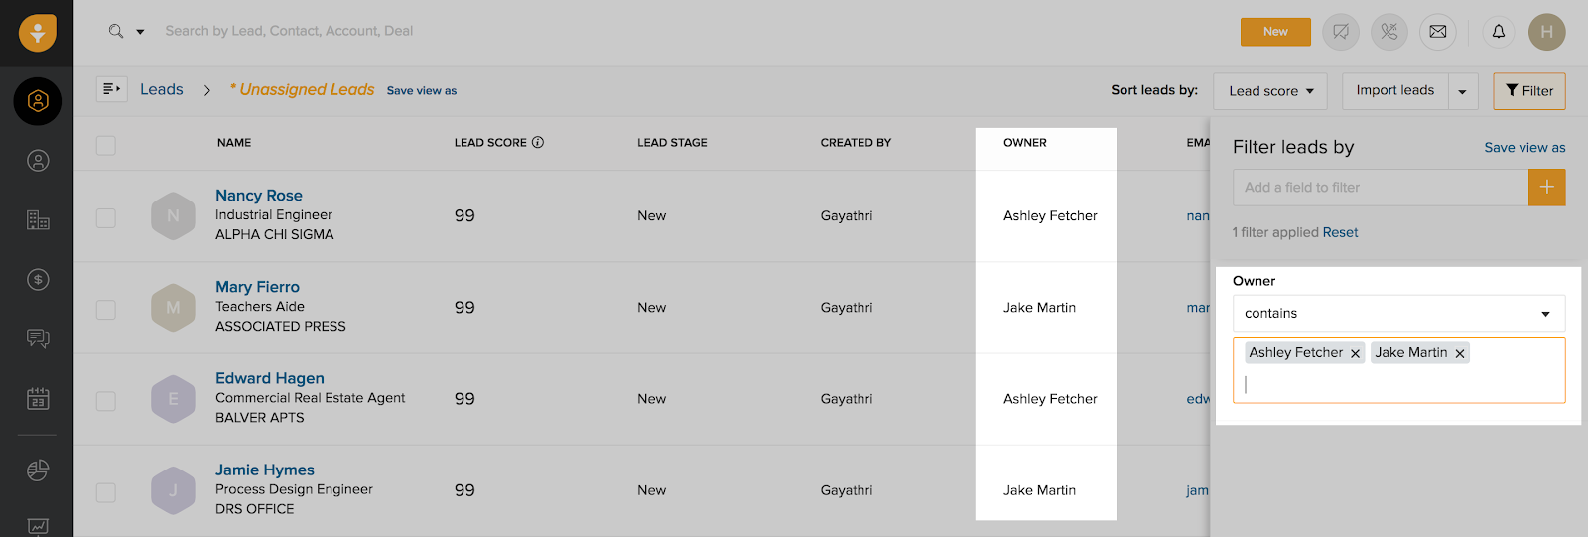1588x537 pixels.
Task: Open the calendar sidebar icon
Action: tap(38, 399)
